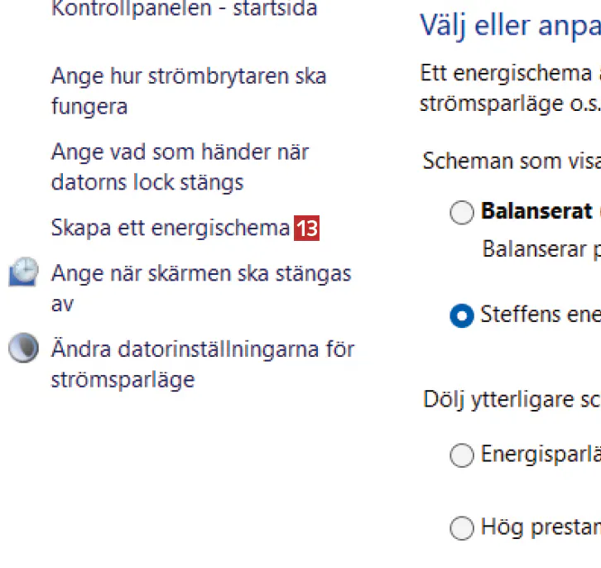Select the Balanserat radio button
601x568 pixels.
[x=462, y=213]
